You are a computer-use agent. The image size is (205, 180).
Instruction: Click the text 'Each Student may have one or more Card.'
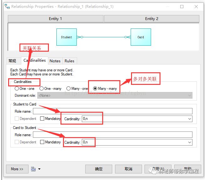[x=42, y=70]
